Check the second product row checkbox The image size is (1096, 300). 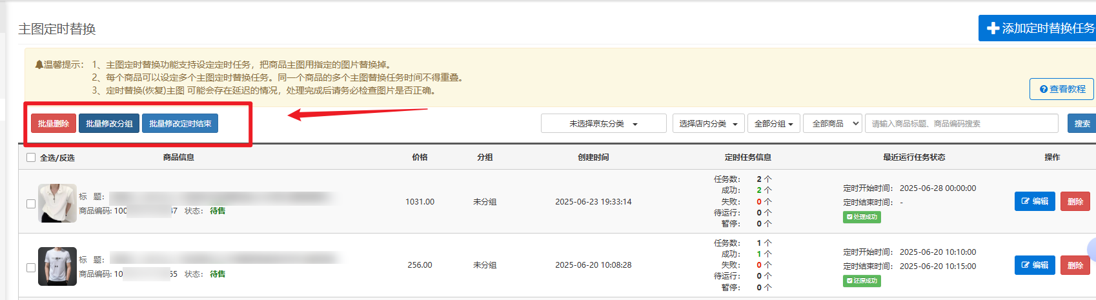pos(30,267)
